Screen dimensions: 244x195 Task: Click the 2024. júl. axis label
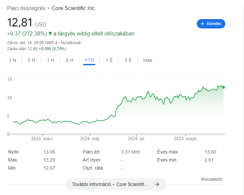[x=137, y=138]
